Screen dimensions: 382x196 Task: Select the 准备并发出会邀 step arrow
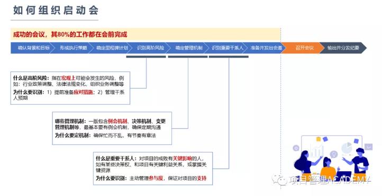(266, 48)
